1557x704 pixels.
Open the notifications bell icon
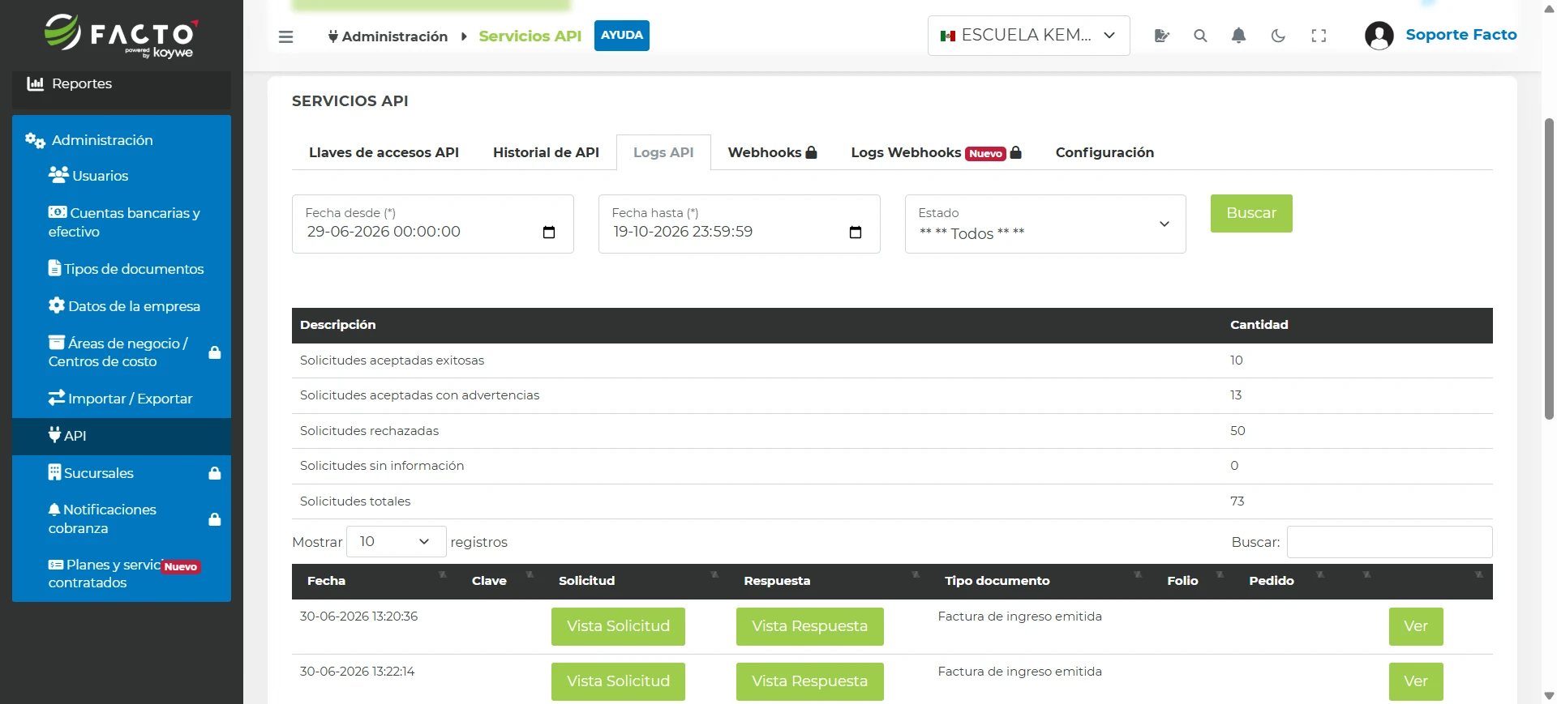point(1238,36)
